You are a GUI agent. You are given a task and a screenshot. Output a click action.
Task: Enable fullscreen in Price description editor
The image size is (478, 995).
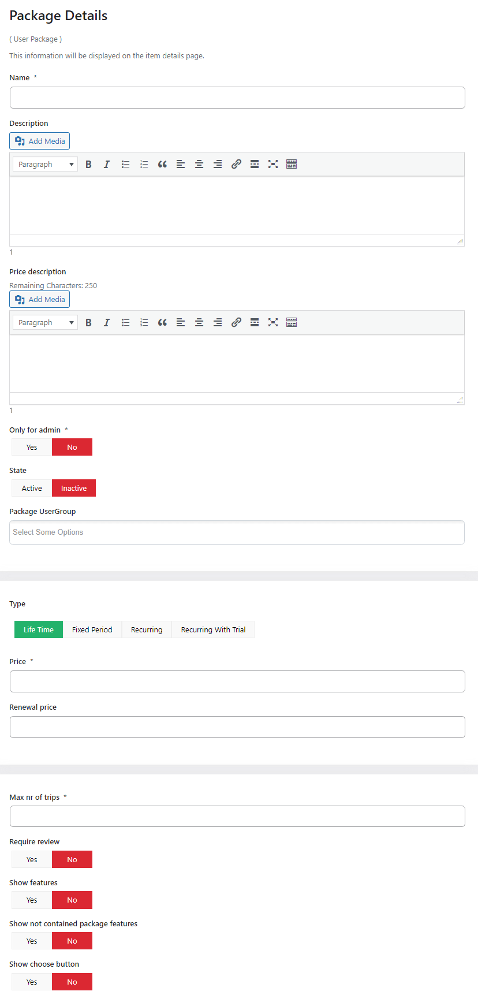273,323
